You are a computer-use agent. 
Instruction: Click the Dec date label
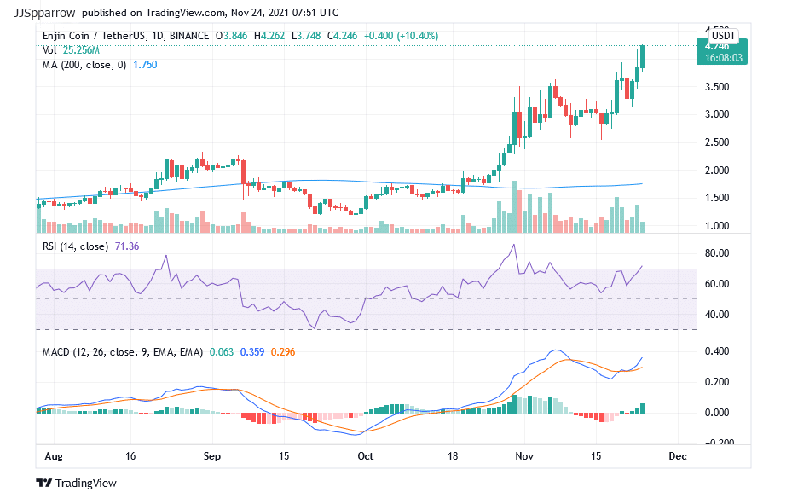pos(678,456)
